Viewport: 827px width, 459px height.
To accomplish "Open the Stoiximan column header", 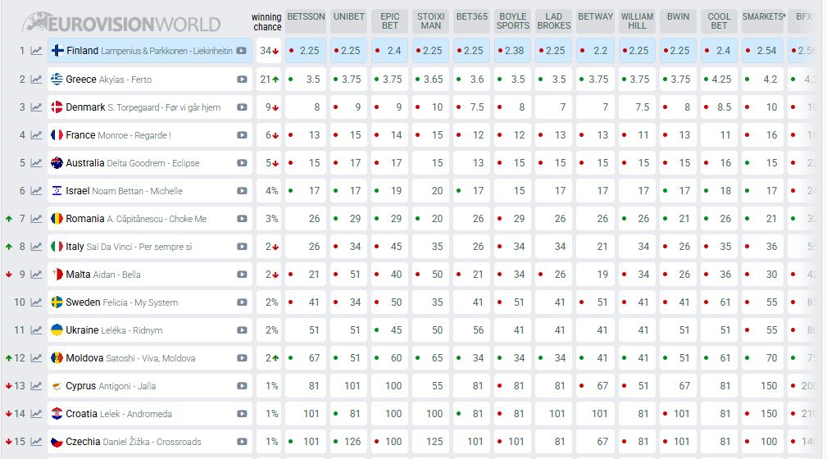I will click(x=431, y=21).
